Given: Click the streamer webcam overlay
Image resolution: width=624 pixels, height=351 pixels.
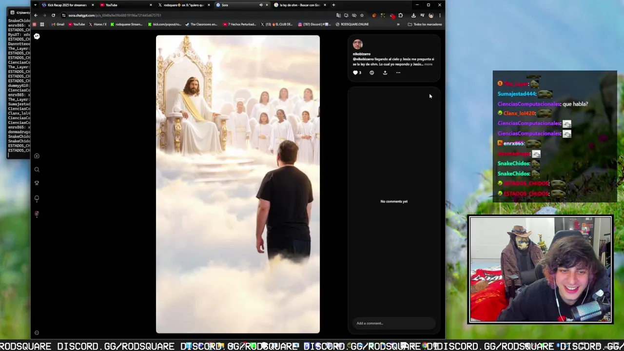Looking at the screenshot, I should [x=540, y=270].
